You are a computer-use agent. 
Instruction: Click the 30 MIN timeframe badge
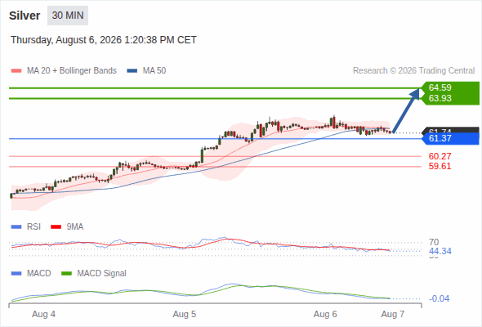tap(68, 16)
